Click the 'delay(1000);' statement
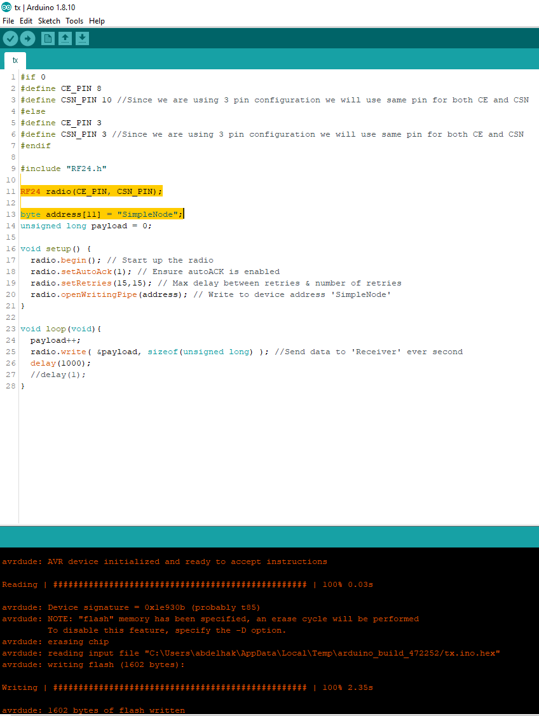Image resolution: width=539 pixels, height=716 pixels. tap(60, 363)
